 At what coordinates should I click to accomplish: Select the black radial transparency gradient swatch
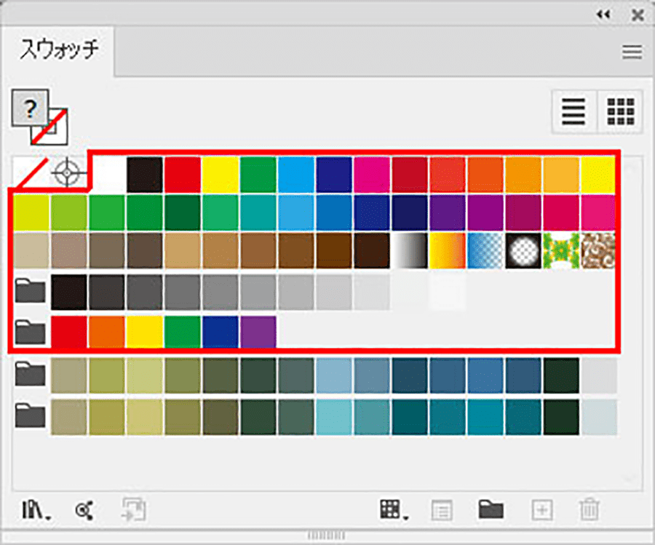coord(523,250)
